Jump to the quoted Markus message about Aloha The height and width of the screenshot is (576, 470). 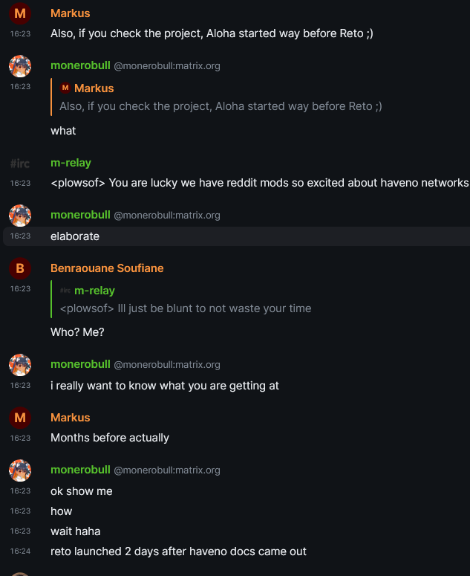tap(221, 106)
